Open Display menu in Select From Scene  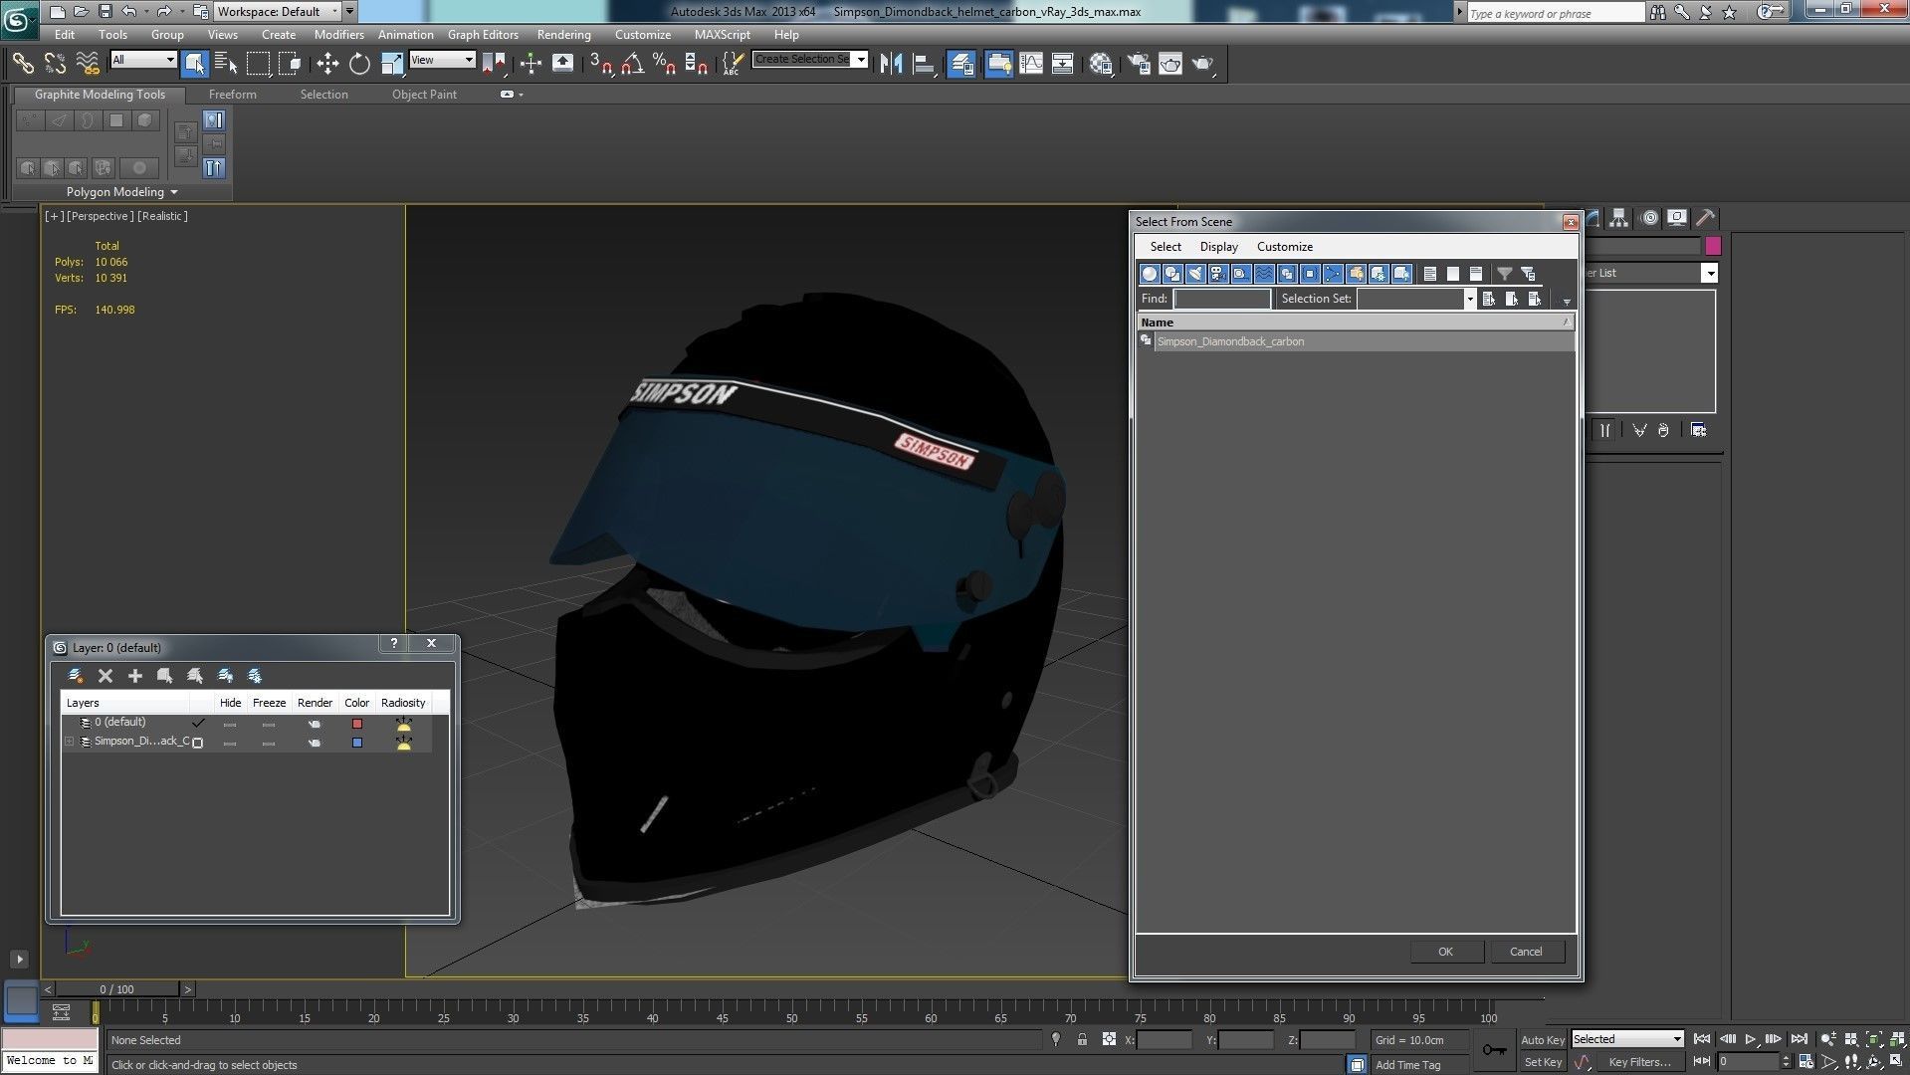pos(1218,247)
